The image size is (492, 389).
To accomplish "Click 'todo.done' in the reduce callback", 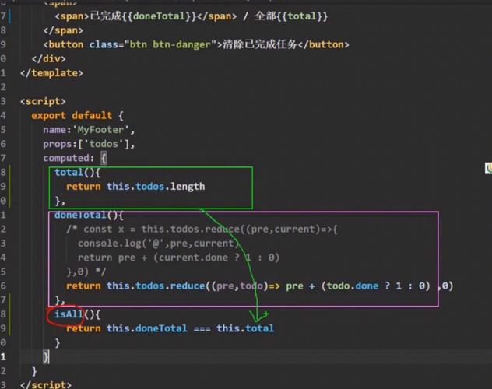I will click(x=353, y=286).
